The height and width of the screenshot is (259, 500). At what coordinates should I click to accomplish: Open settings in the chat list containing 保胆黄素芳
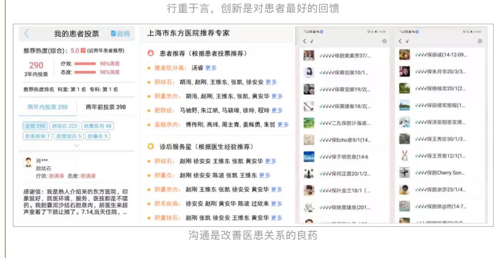(x=384, y=41)
